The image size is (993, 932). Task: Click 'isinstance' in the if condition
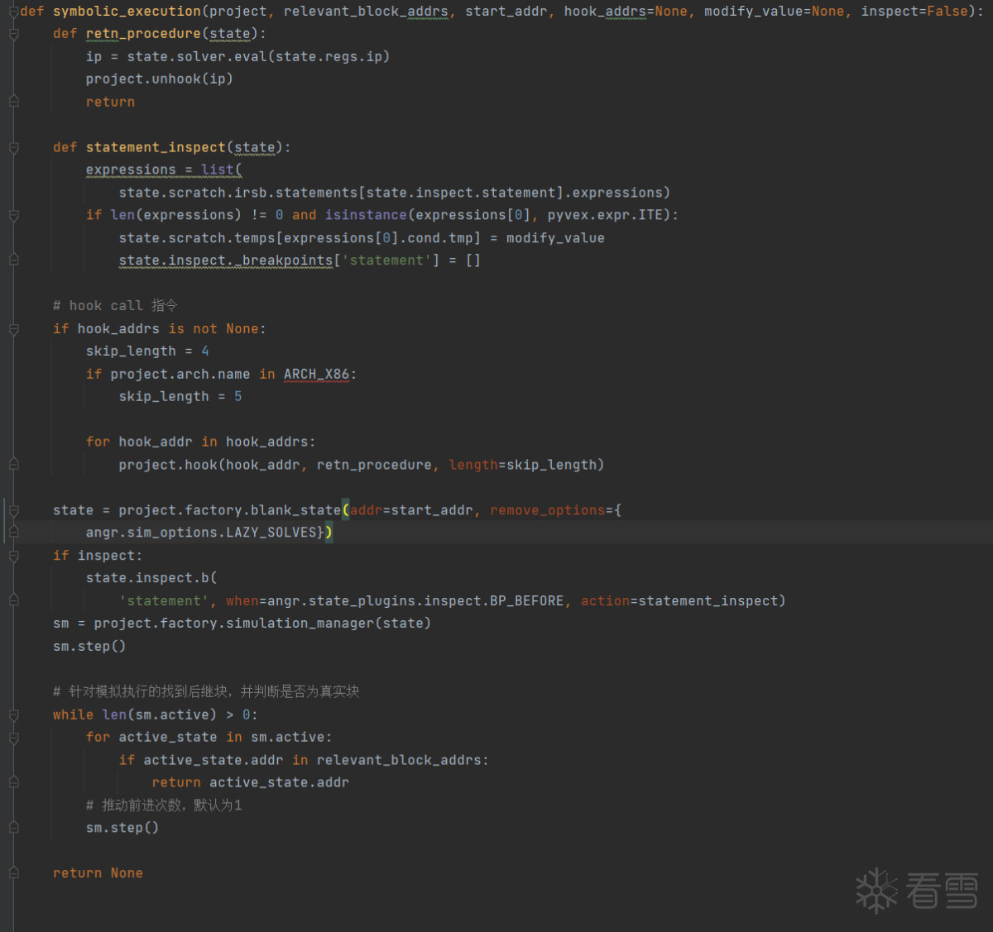(x=366, y=215)
